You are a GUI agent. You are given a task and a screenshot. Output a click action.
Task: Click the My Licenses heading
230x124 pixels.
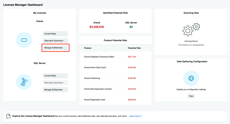(x=39, y=13)
